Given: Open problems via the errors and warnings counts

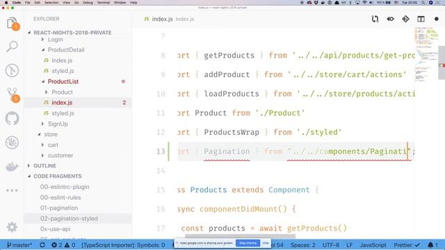Looking at the screenshot, I should pos(63,245).
